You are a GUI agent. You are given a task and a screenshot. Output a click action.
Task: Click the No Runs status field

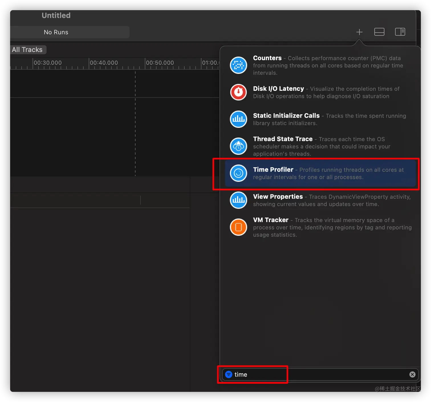coord(70,32)
